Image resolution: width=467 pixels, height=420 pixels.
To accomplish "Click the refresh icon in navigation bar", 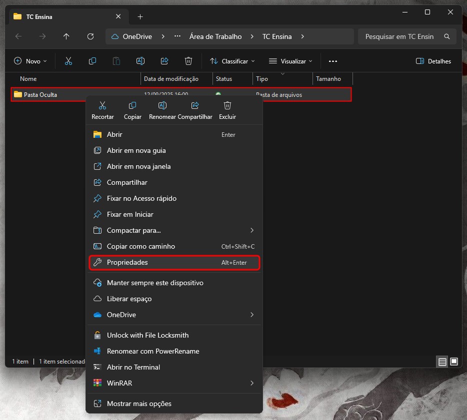I will (90, 36).
